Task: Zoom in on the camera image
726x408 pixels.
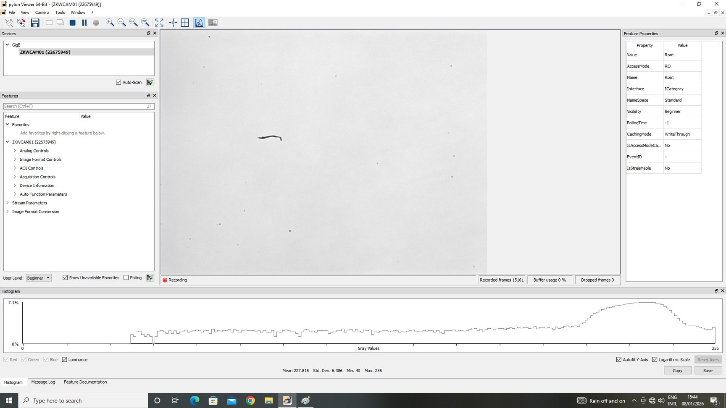Action: (x=110, y=23)
